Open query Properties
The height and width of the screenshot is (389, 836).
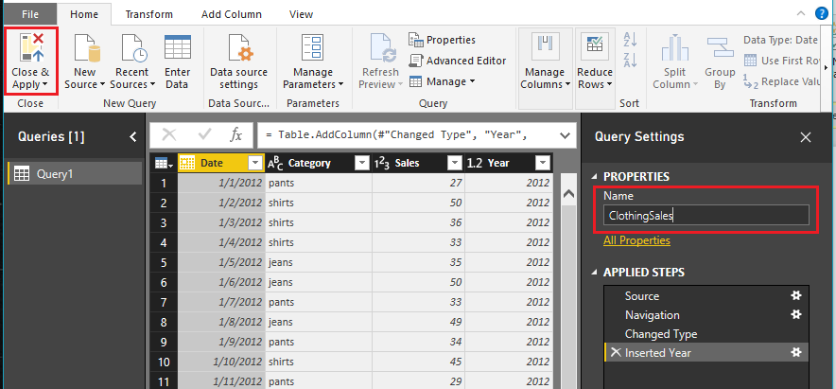tap(442, 40)
